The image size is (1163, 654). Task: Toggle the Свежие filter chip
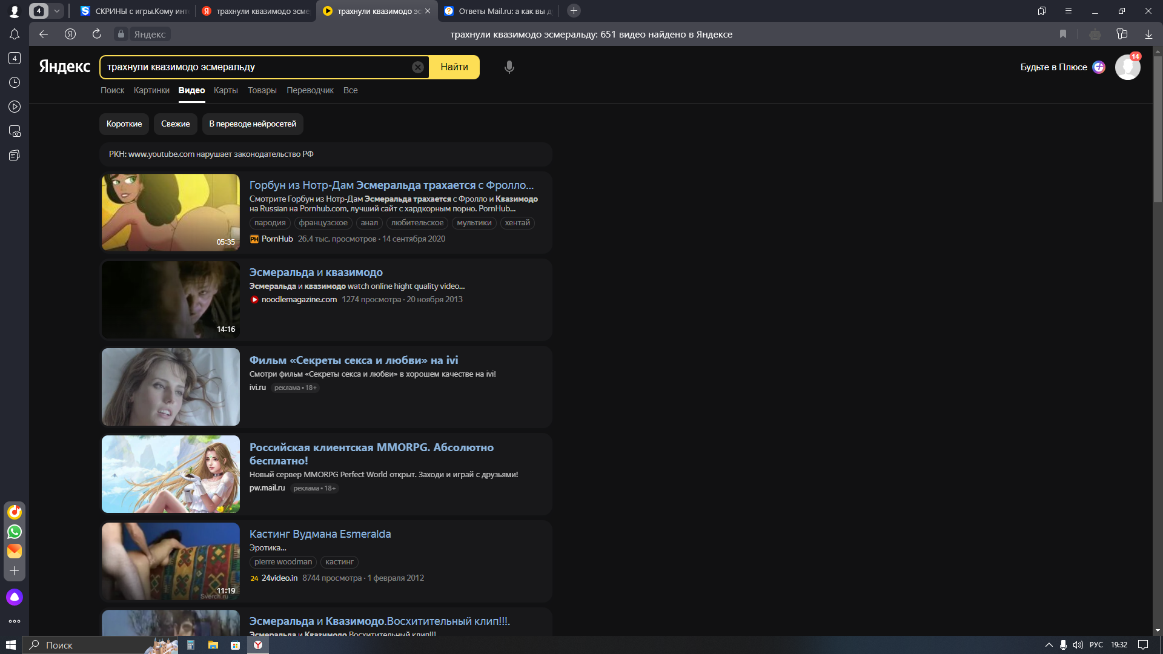175,124
